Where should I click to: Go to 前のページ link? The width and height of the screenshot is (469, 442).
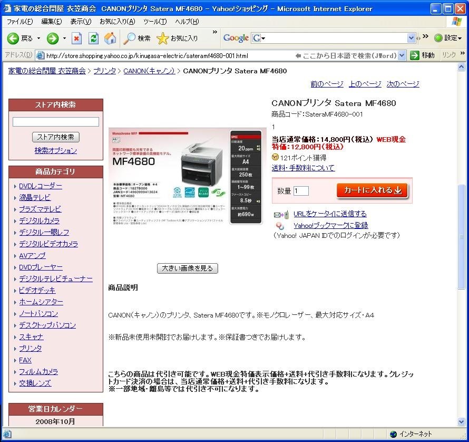coord(327,84)
